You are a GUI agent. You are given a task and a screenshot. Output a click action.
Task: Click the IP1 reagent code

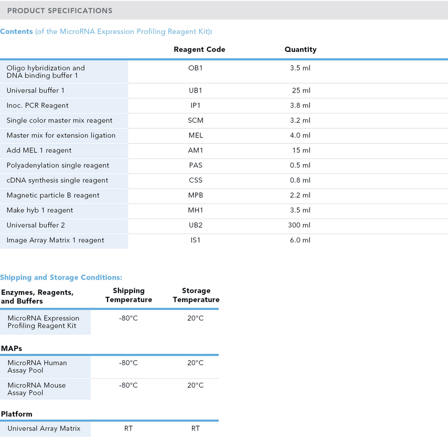[x=196, y=106]
